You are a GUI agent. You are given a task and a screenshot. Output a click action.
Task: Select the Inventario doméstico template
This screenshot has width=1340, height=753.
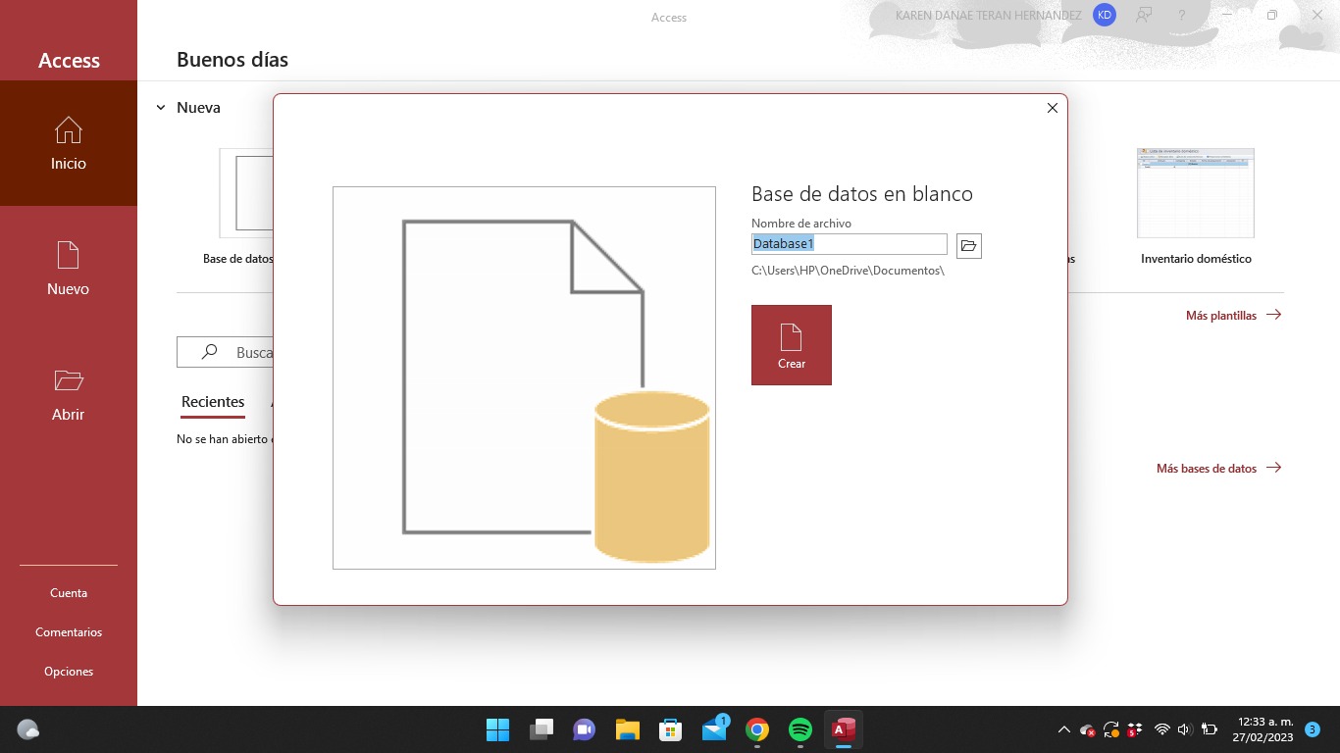tap(1196, 207)
